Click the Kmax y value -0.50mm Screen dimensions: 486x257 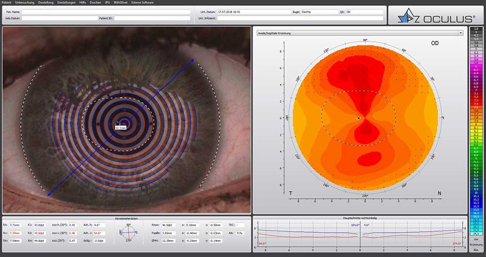[x=216, y=225]
